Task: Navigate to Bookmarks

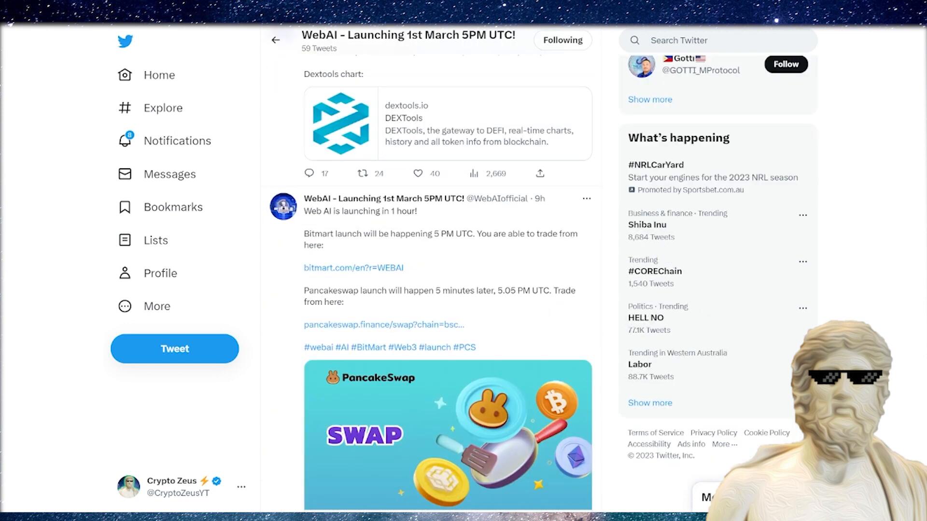Action: pos(173,207)
